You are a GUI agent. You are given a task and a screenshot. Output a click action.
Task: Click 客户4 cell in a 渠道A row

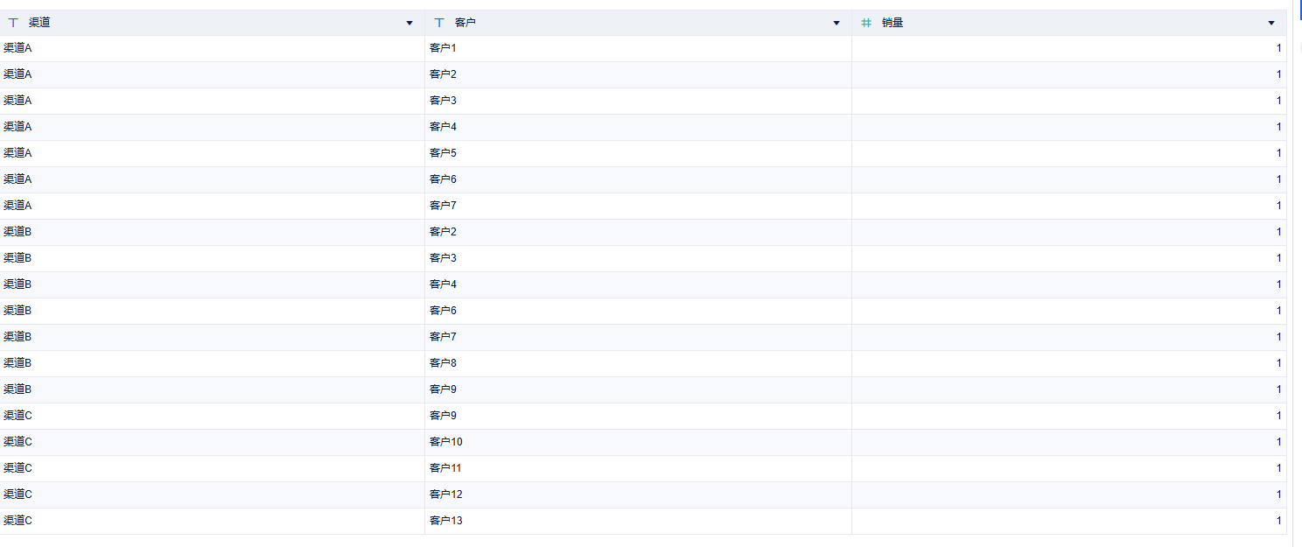click(638, 127)
